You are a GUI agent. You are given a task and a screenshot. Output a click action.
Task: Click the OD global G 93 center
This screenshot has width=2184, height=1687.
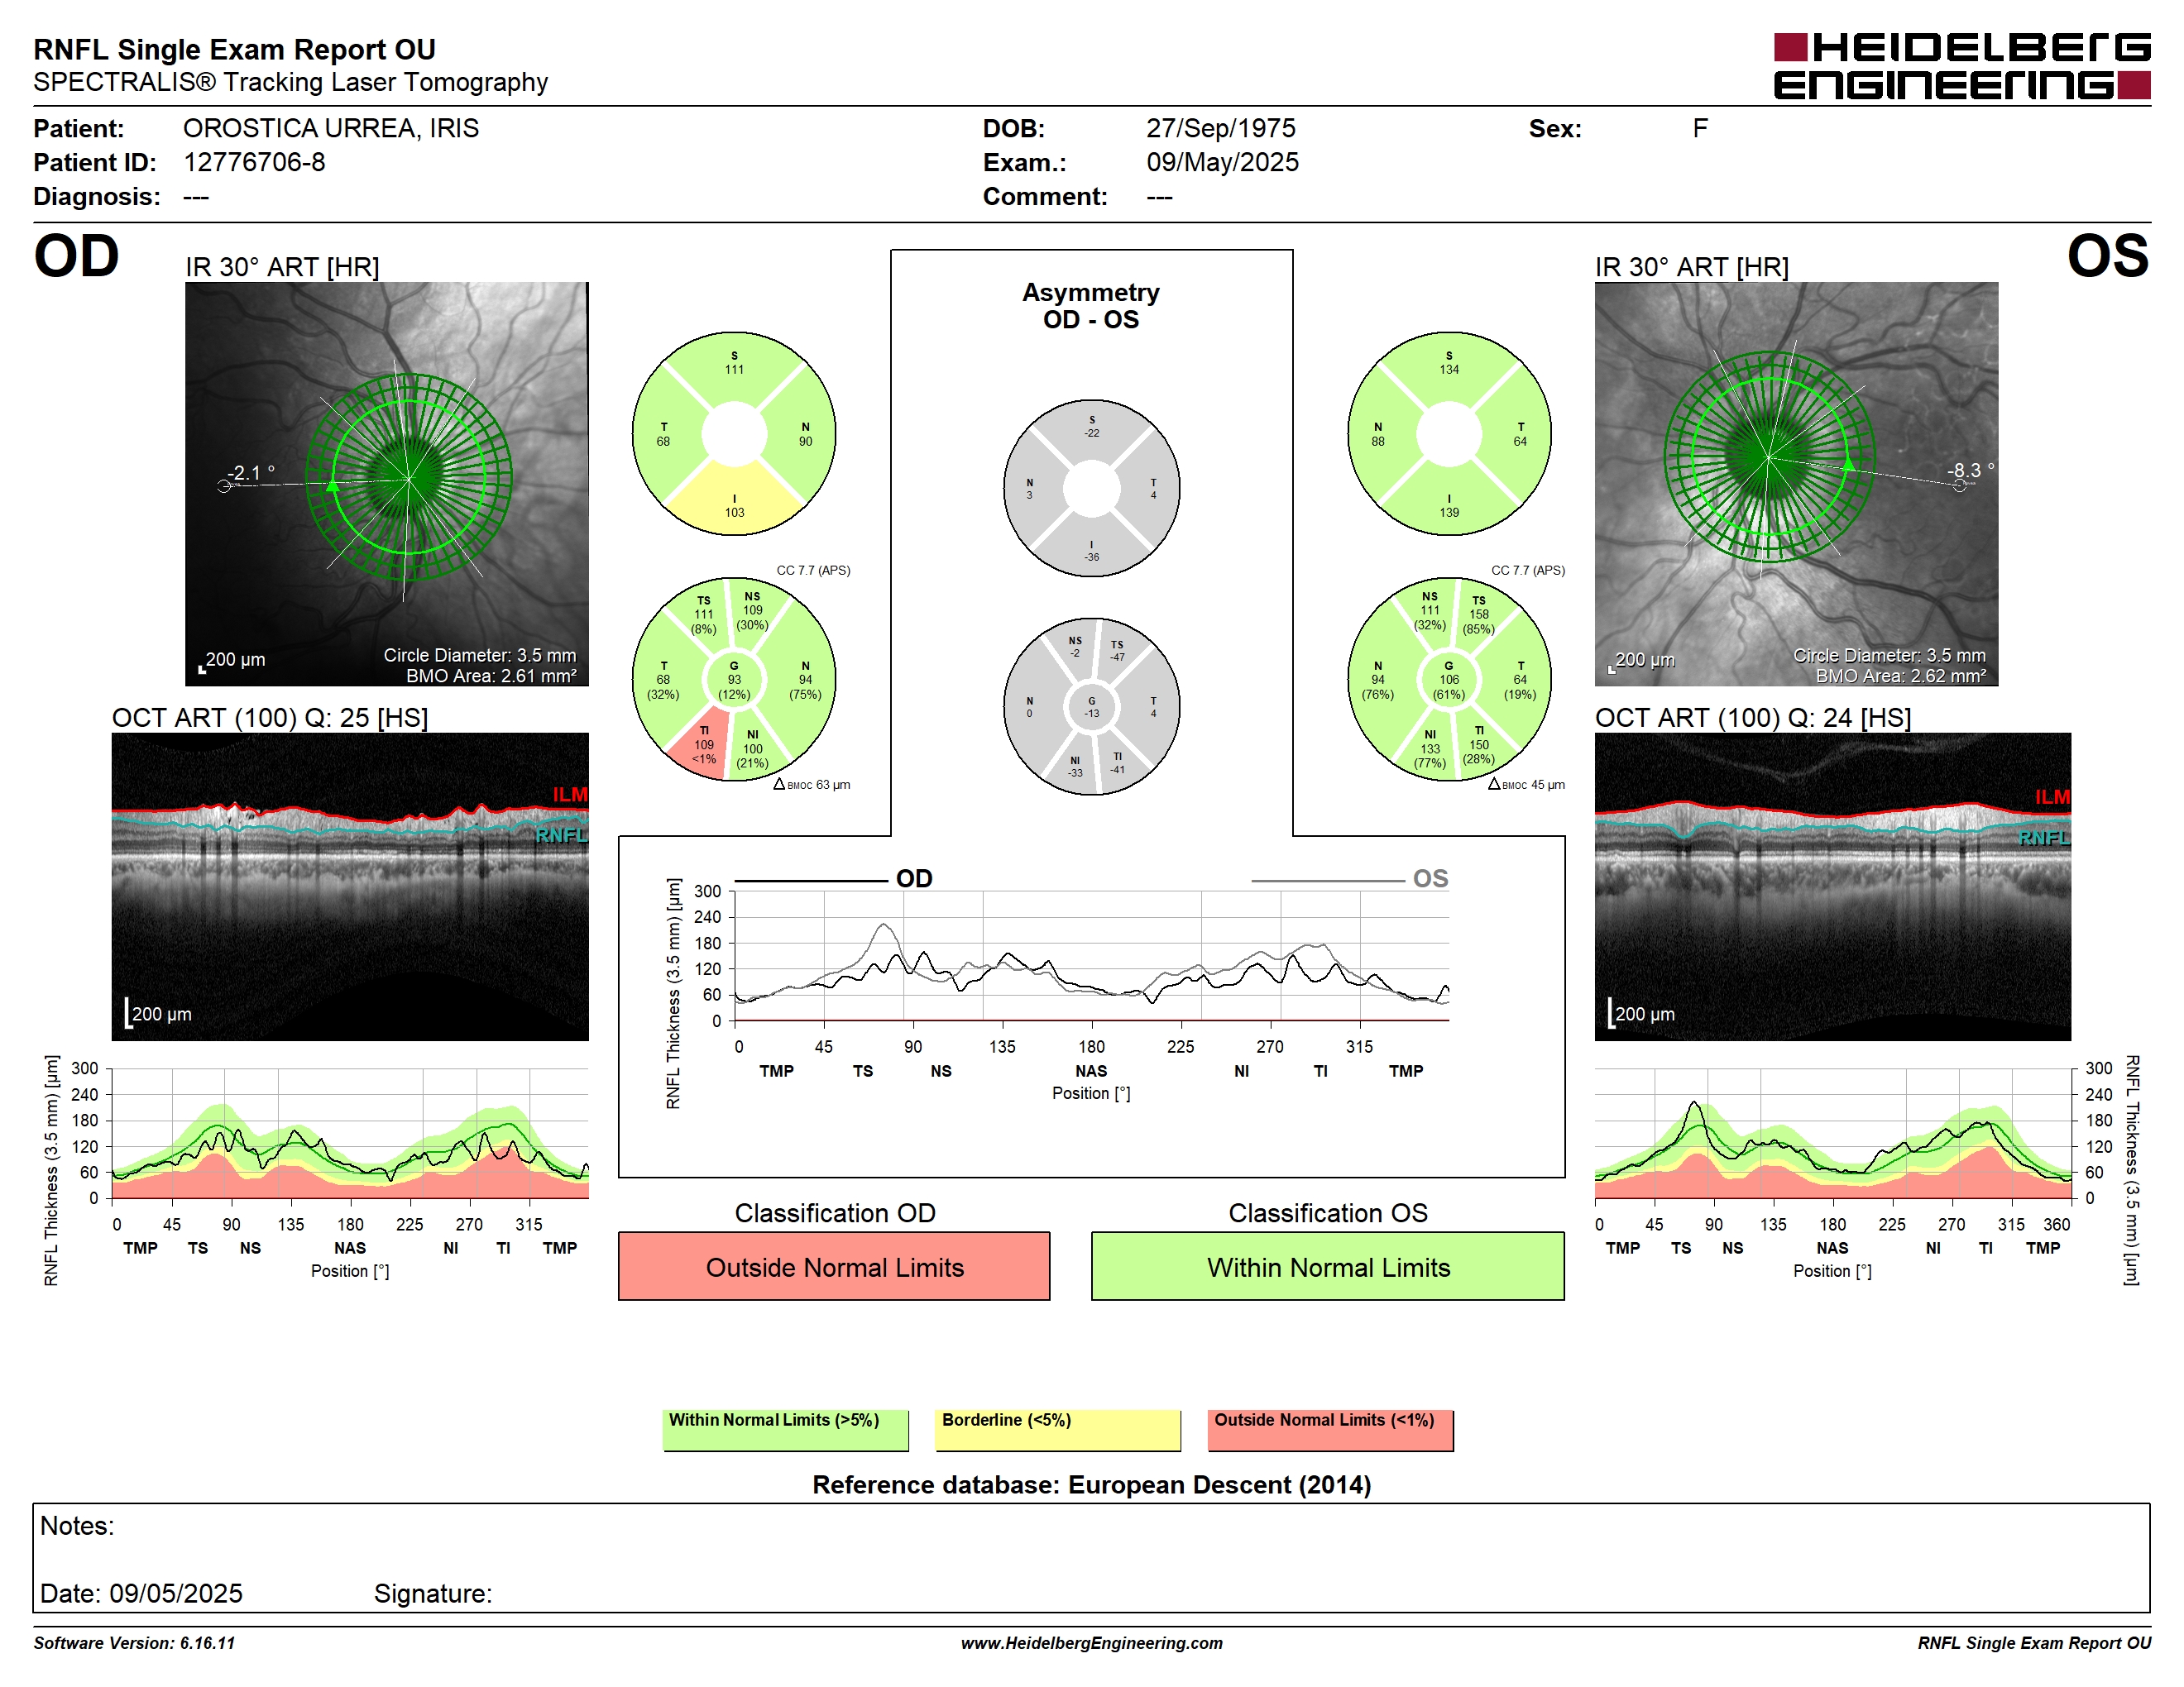coord(734,680)
